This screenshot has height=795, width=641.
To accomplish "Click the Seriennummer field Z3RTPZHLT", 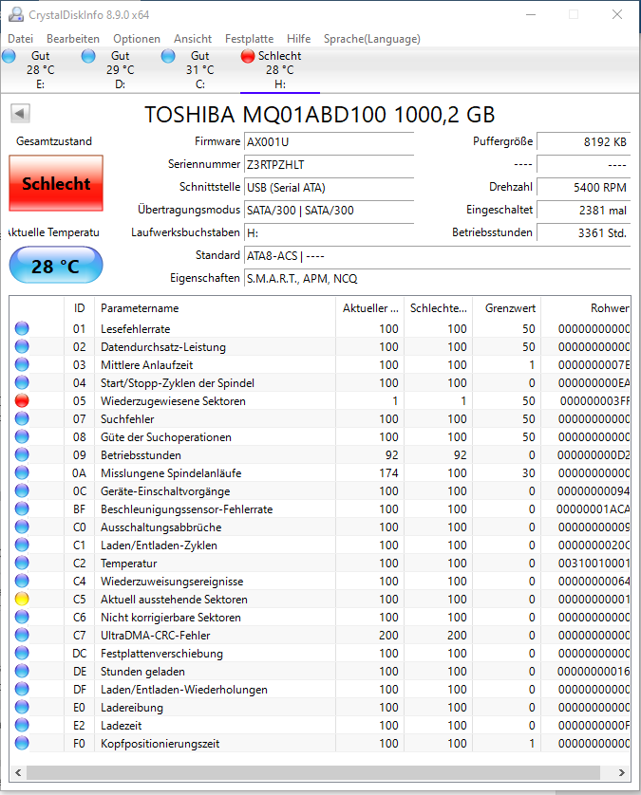I will pyautogui.click(x=329, y=165).
